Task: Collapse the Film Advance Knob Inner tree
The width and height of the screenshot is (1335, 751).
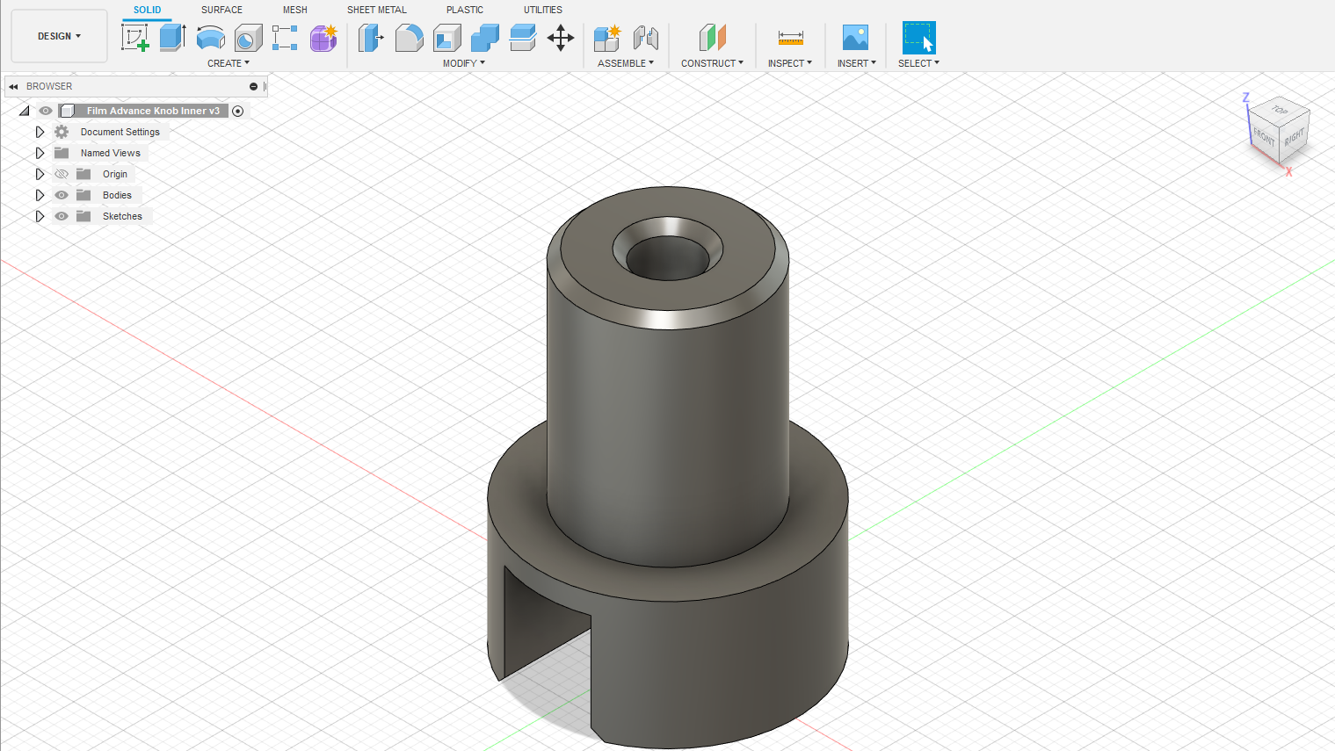Action: tap(25, 111)
